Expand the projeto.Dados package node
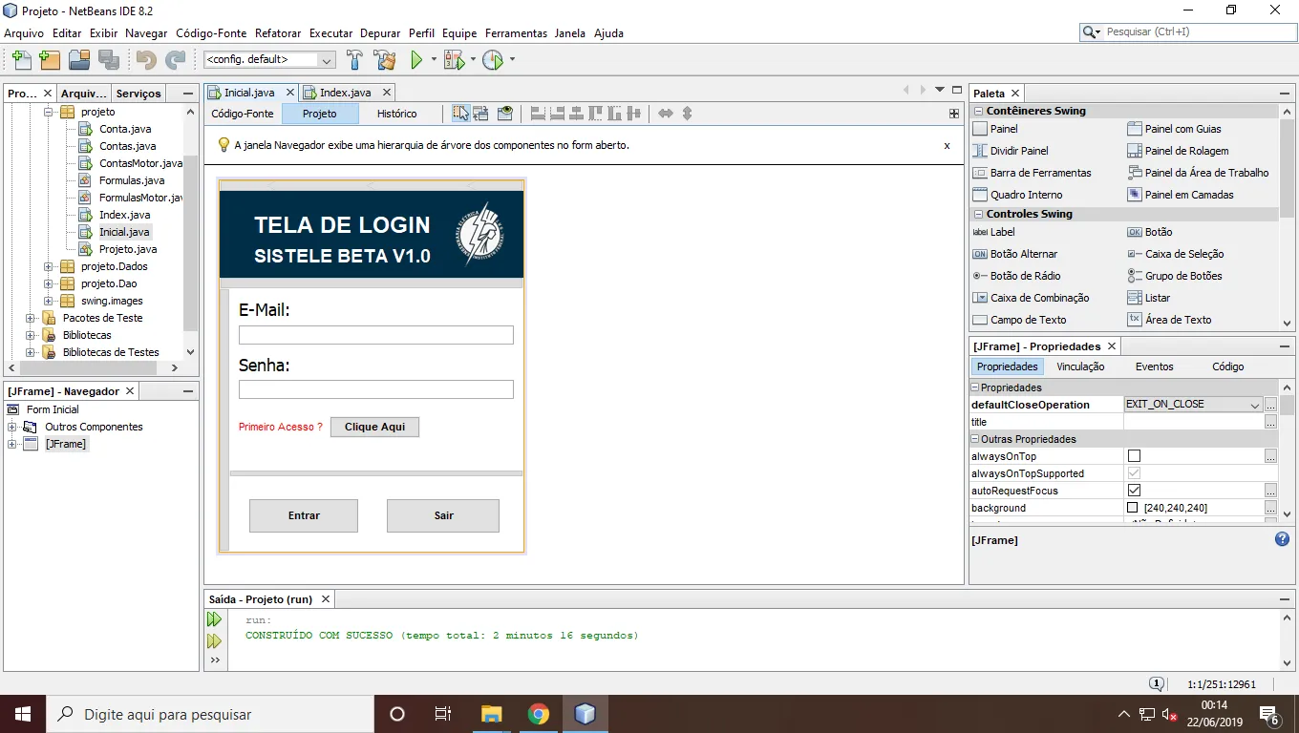Image resolution: width=1299 pixels, height=733 pixels. coord(49,266)
